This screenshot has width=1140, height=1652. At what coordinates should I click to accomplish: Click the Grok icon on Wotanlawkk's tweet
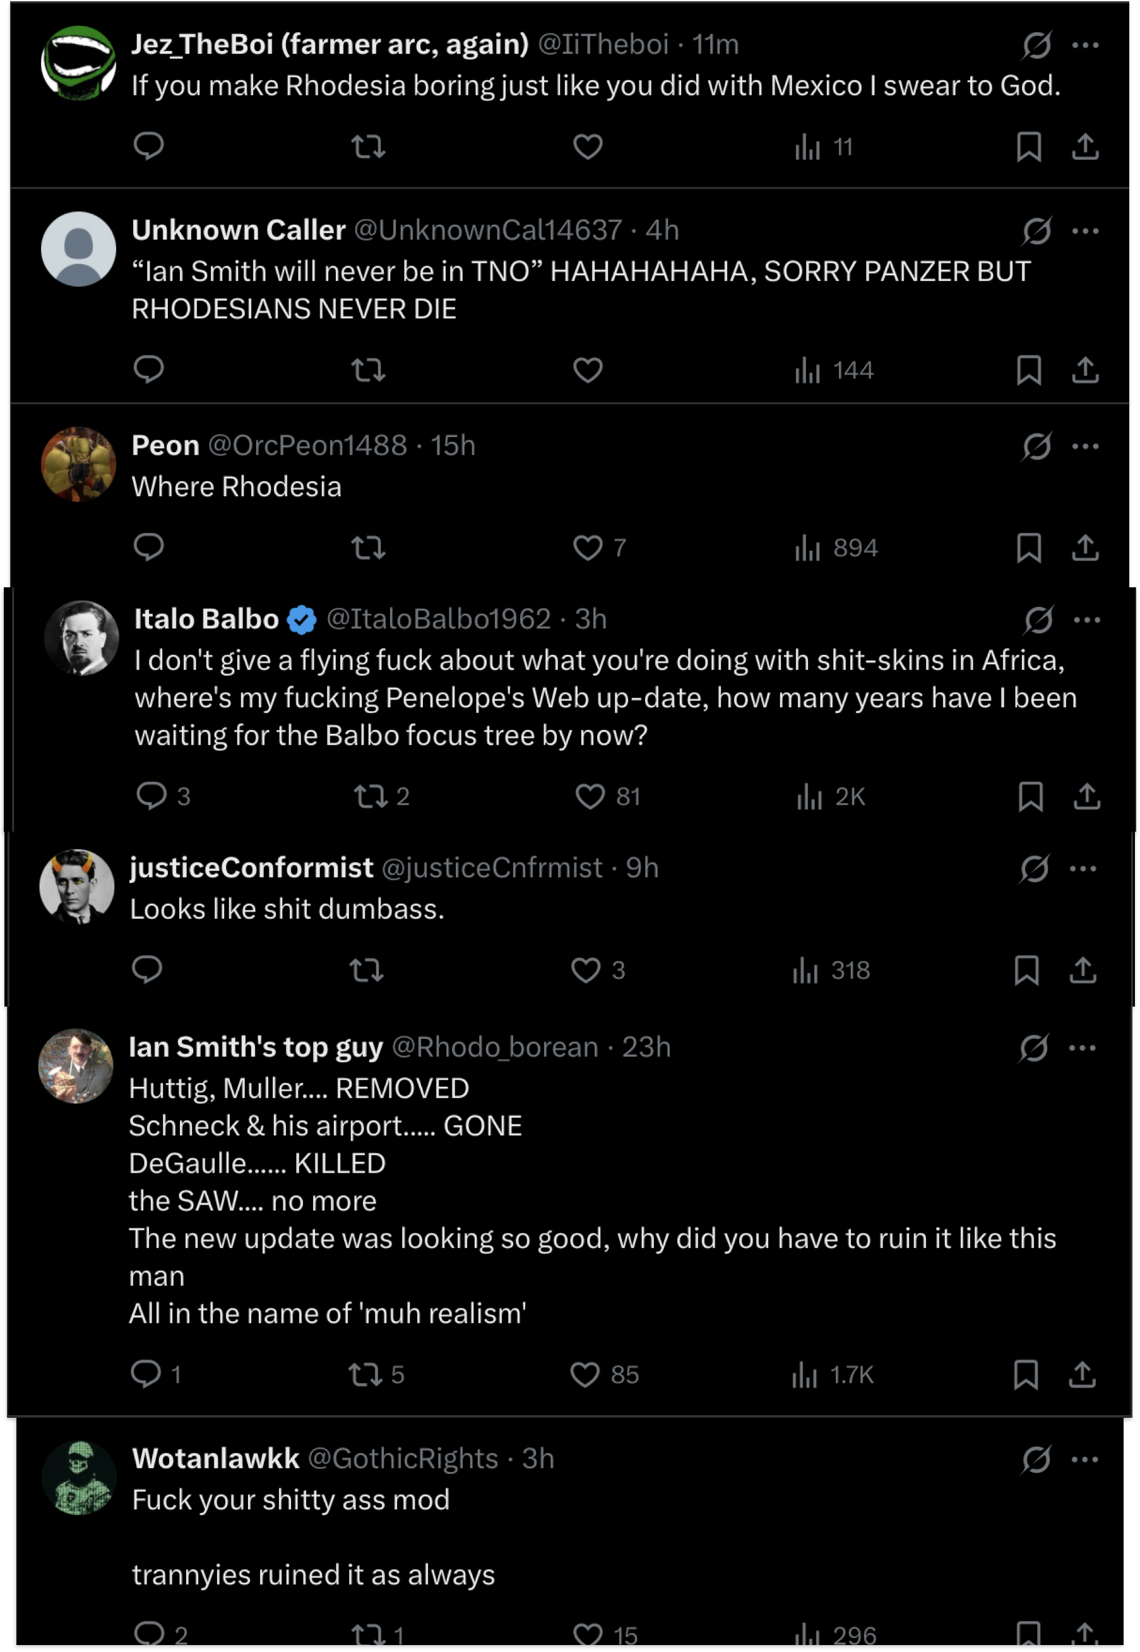pyautogui.click(x=1036, y=1459)
